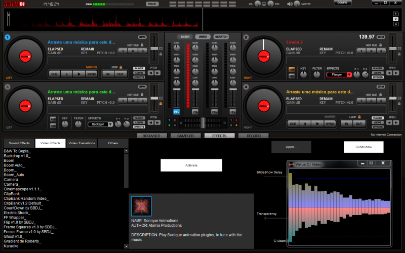Click the play button on deck 4
This screenshot has height=253, width=405.
(317, 124)
